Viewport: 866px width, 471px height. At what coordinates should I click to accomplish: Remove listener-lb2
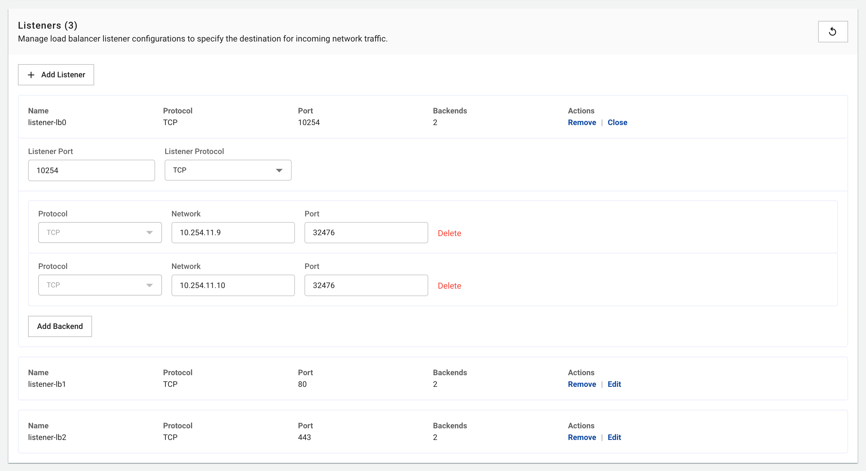(582, 437)
